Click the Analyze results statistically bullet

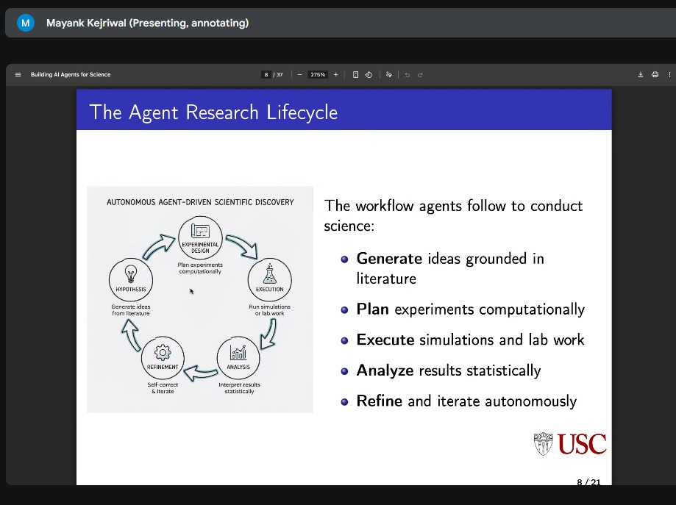point(441,370)
